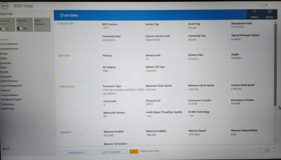281x160 pixels.
Task: Open Virtualization Support section
Action: (11, 99)
